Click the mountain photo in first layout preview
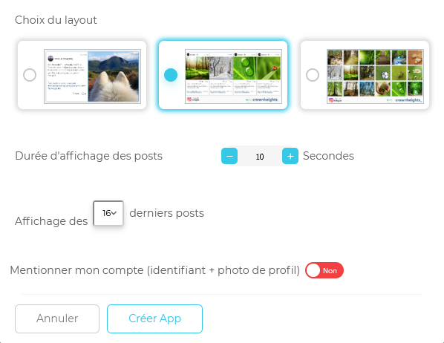The image size is (444, 343). pos(114,76)
